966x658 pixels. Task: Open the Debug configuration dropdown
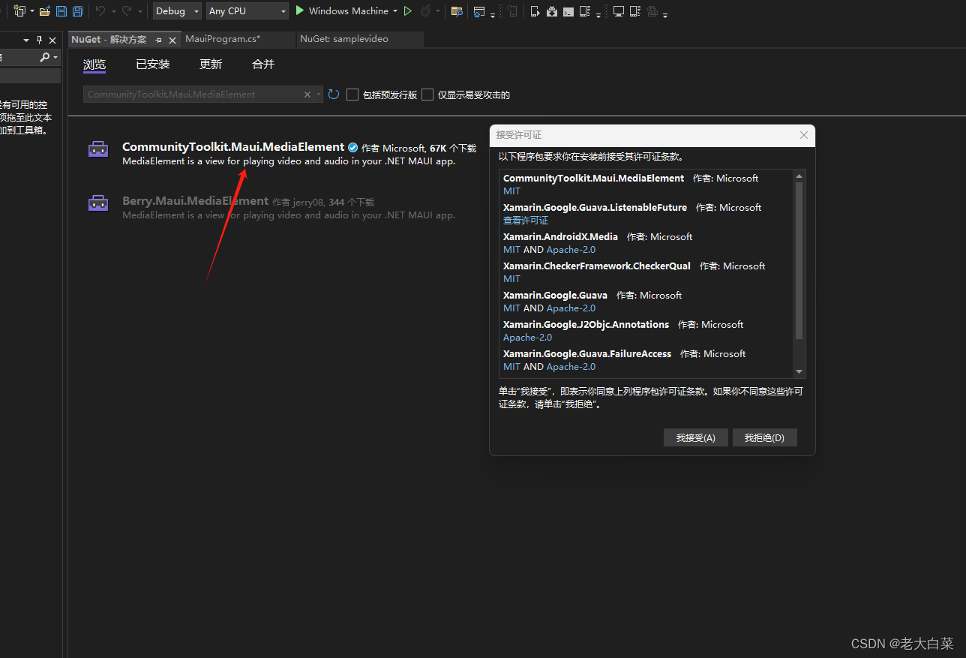pos(177,11)
